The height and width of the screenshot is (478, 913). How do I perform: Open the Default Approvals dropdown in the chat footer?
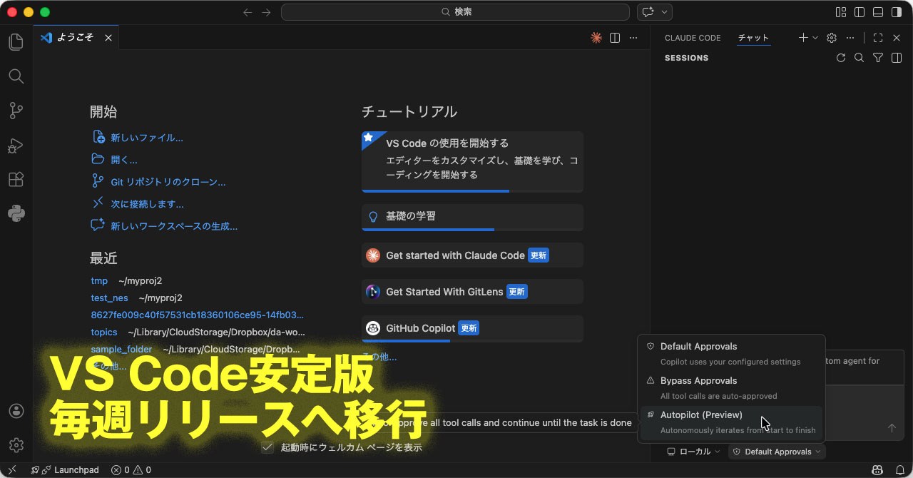coord(777,452)
